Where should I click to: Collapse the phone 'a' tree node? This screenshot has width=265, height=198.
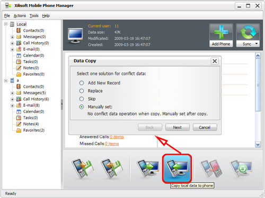pos(6,81)
